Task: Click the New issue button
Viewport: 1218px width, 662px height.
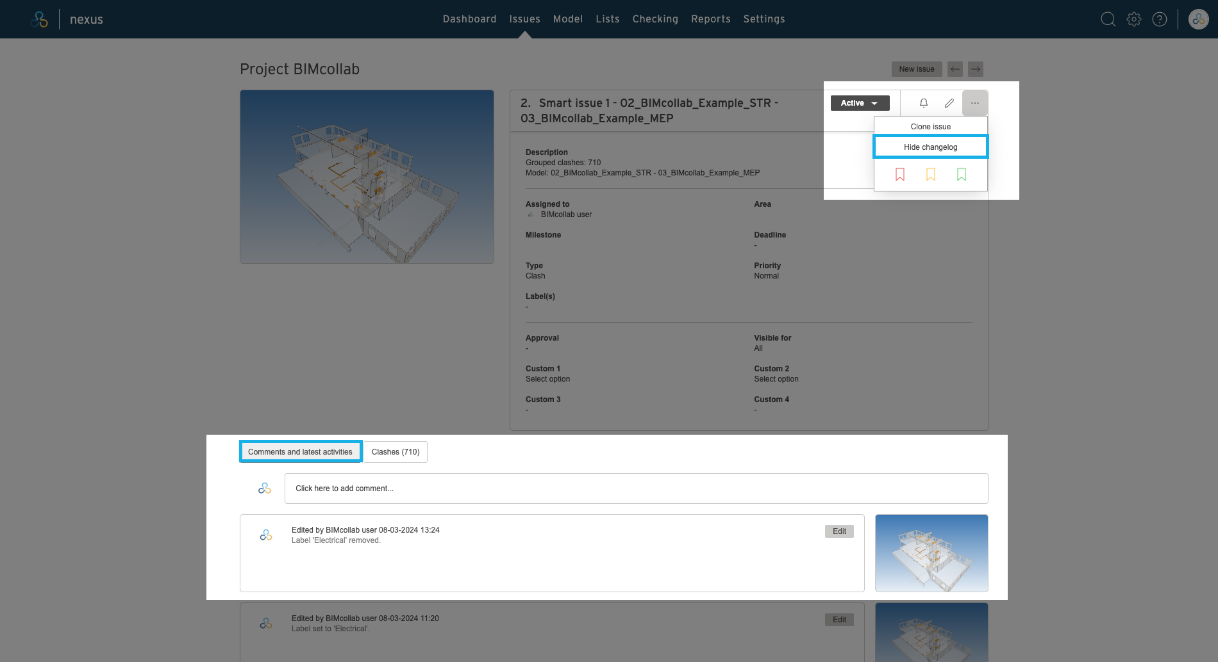Action: click(x=917, y=69)
